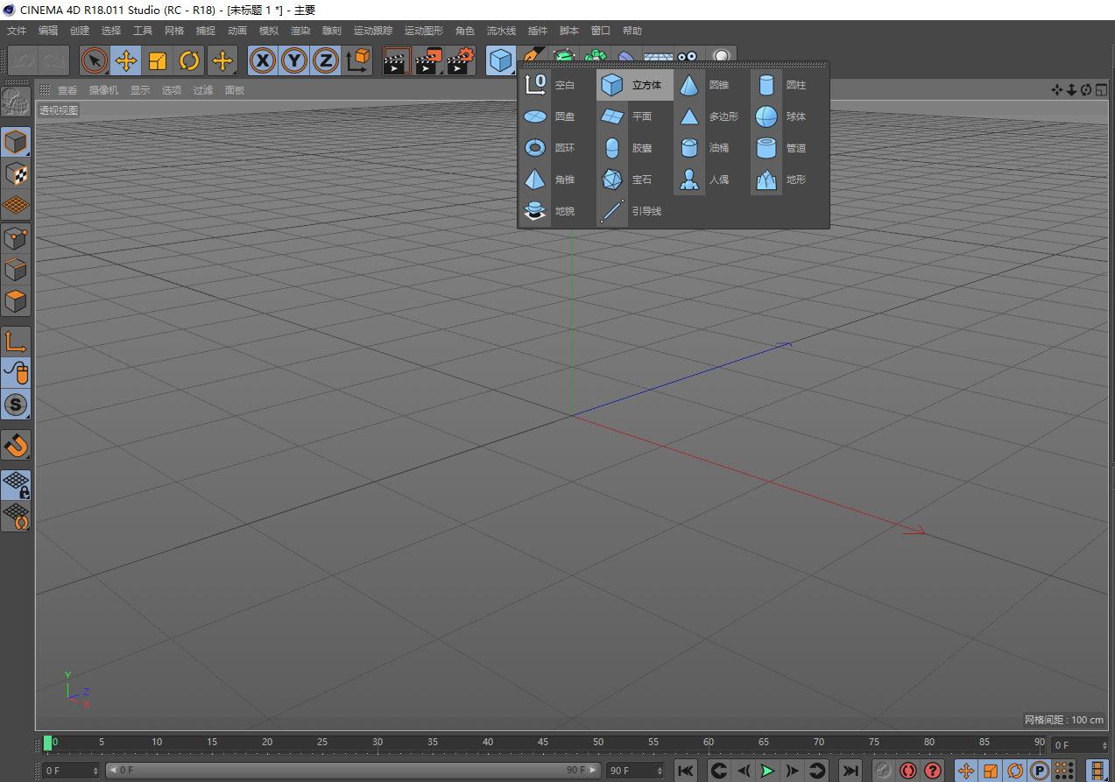Toggle viewport layout icon at top right

tap(1101, 90)
